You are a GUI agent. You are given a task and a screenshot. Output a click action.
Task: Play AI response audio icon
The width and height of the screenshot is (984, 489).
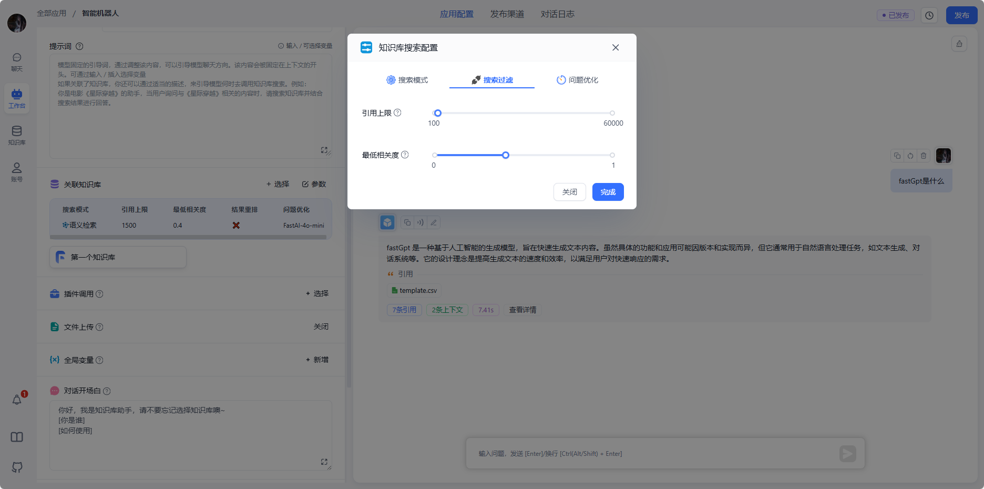coord(421,222)
